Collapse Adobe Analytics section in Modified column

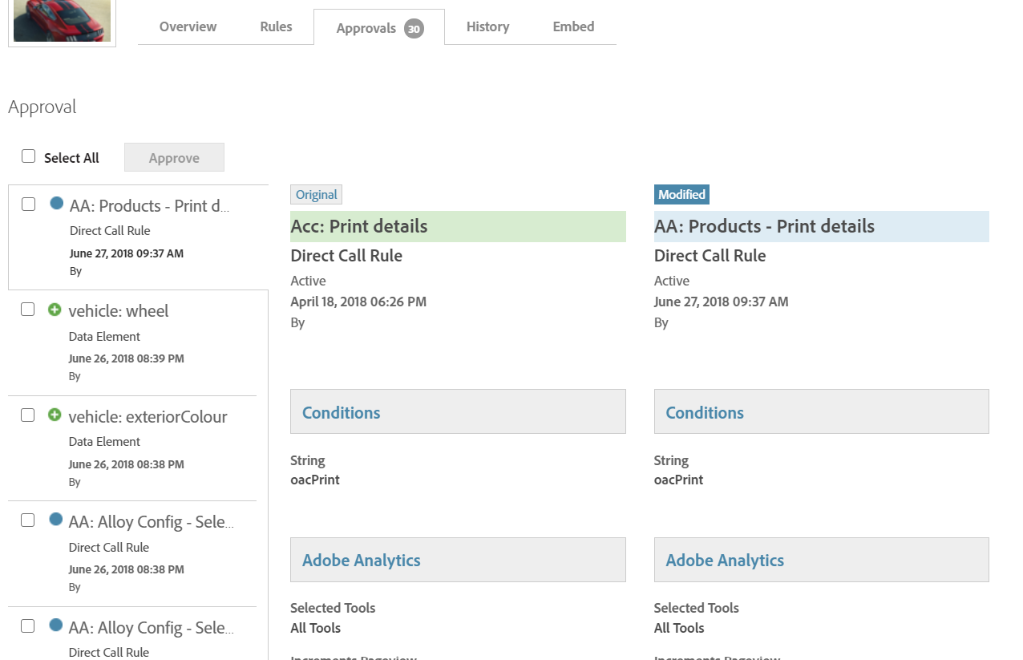724,559
